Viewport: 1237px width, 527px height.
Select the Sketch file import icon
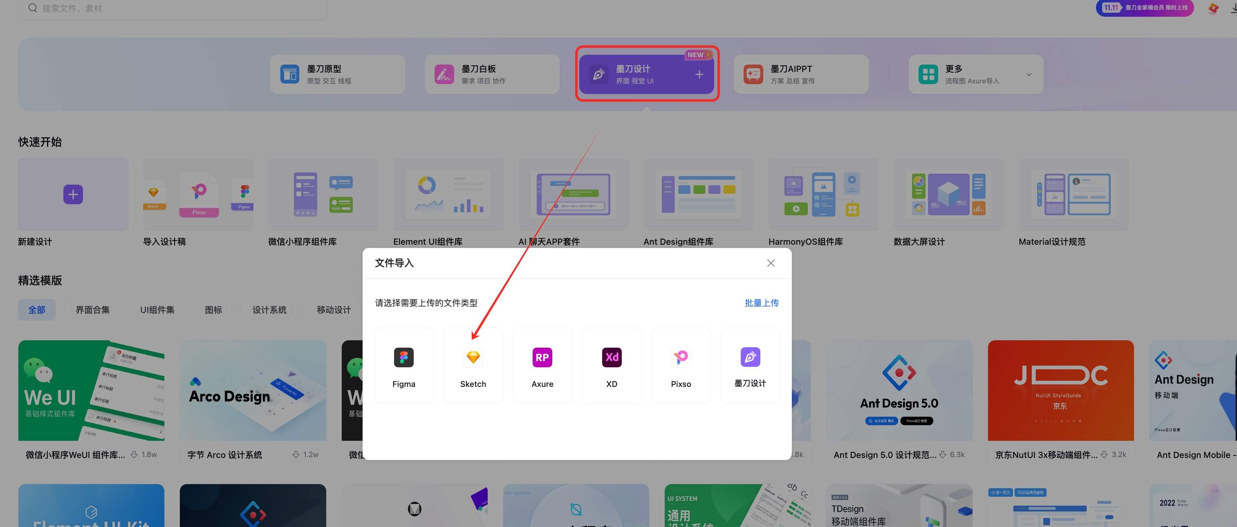tap(473, 357)
